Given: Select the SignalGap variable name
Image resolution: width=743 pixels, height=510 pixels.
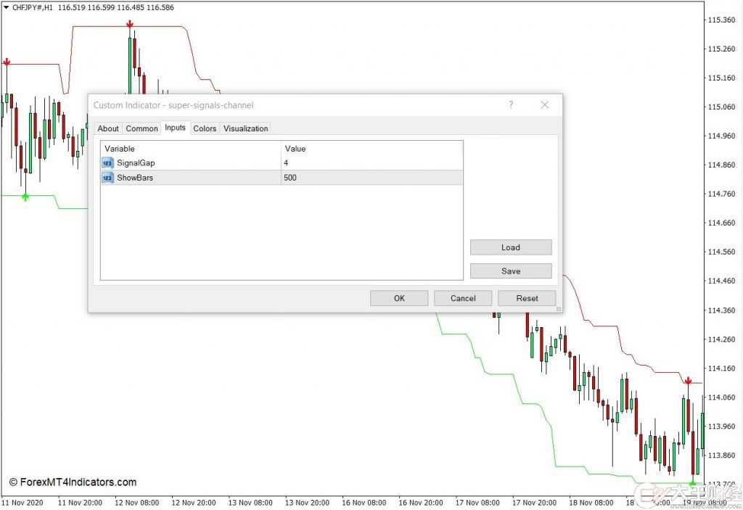Looking at the screenshot, I should point(136,163).
